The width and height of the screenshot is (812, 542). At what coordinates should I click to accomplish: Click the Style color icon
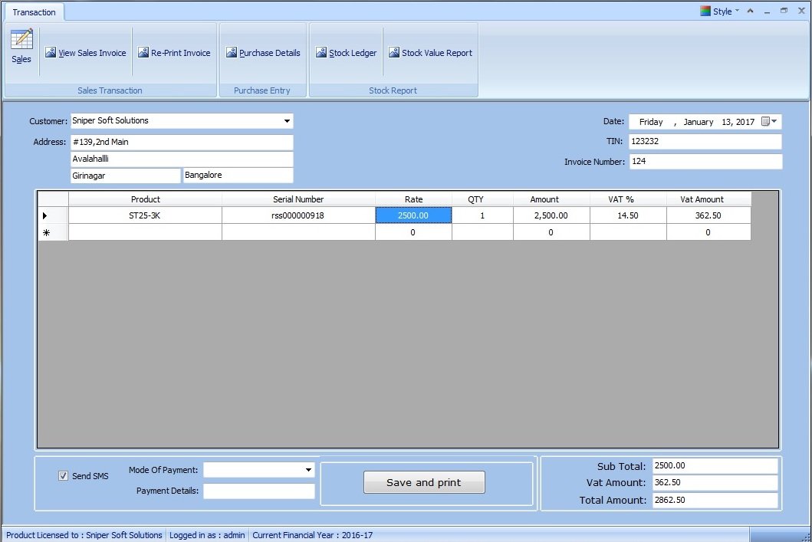705,11
